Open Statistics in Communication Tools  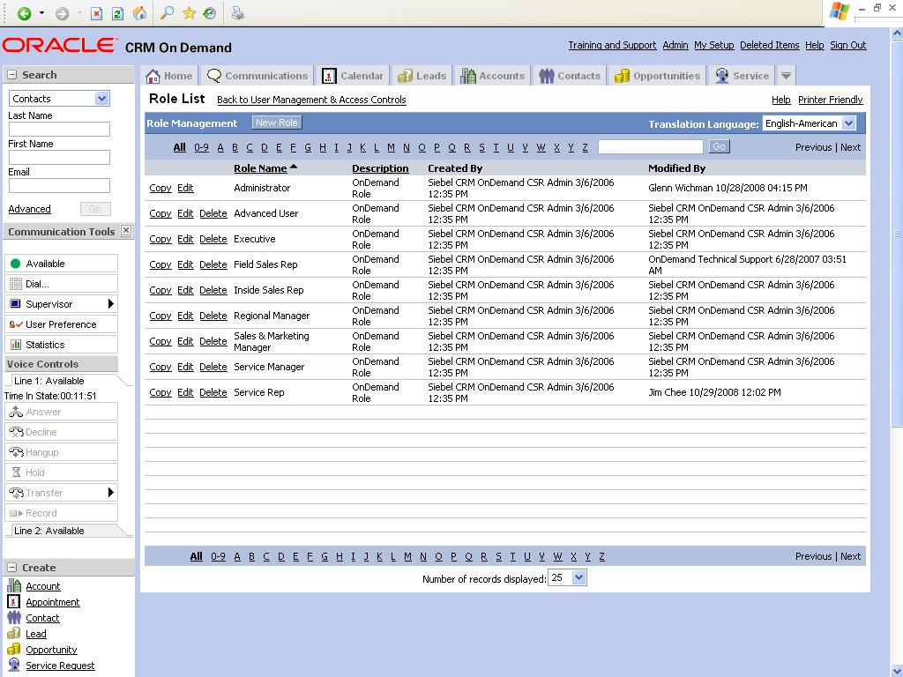(x=61, y=345)
